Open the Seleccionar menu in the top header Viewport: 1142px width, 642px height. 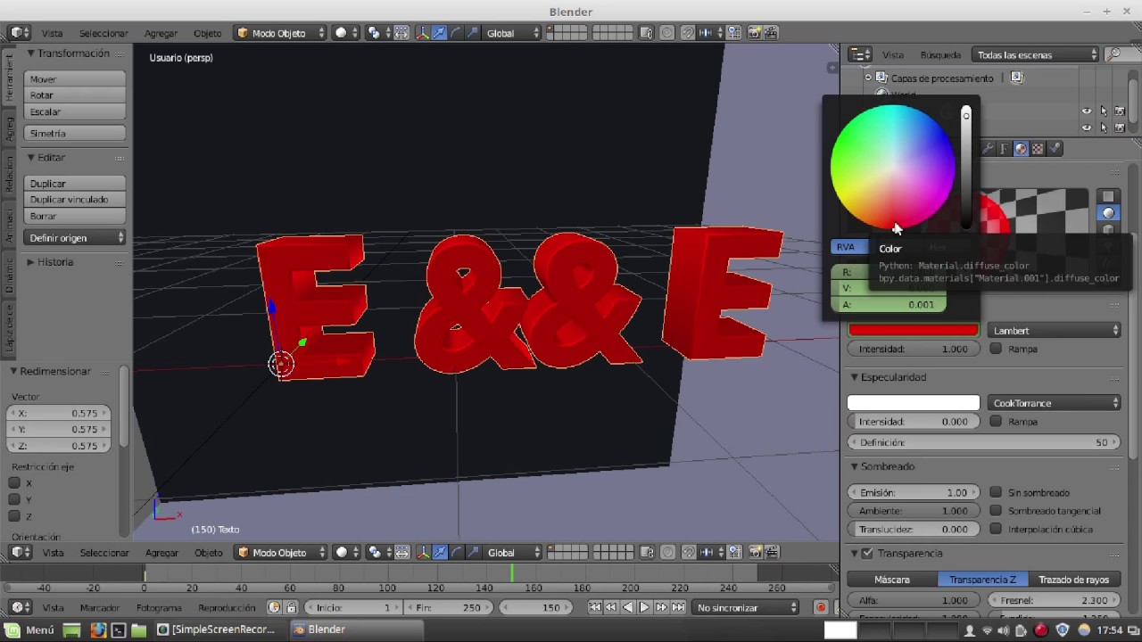pyautogui.click(x=103, y=33)
